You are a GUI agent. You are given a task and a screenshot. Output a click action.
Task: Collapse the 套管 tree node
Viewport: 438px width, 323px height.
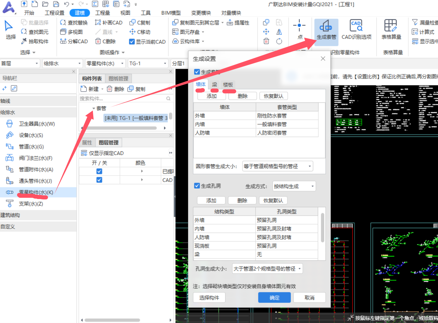94,108
